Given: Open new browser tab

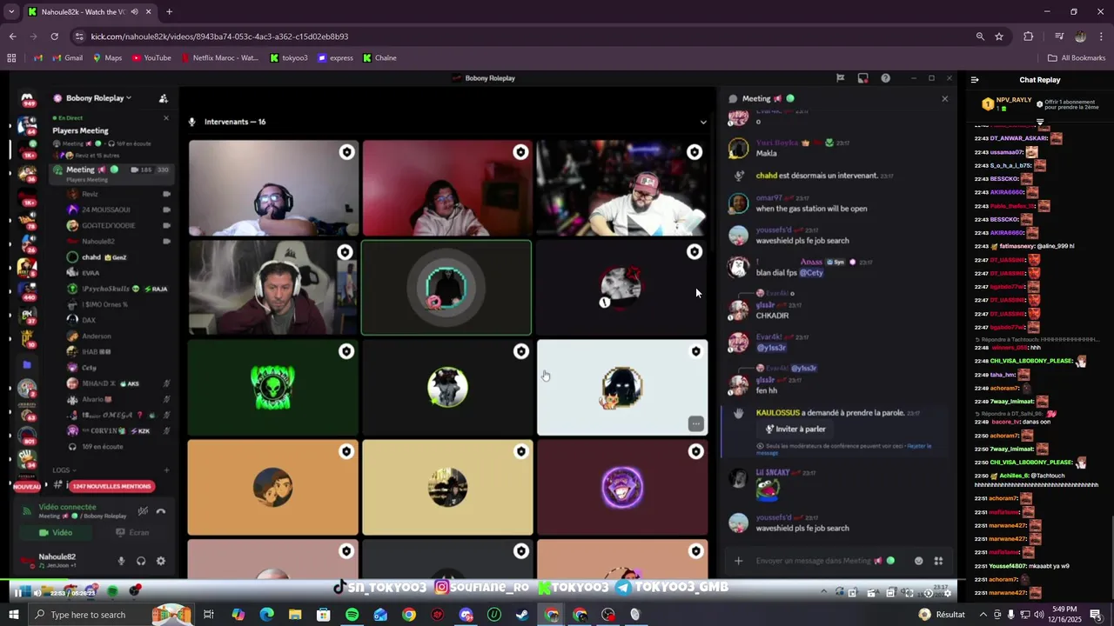Looking at the screenshot, I should [169, 12].
